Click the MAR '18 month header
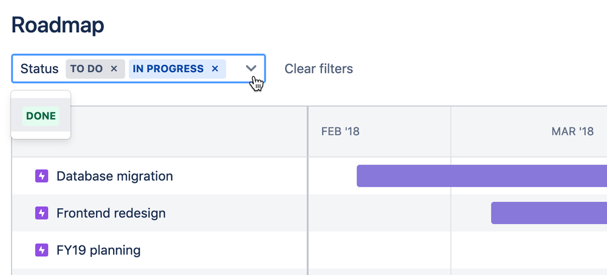 click(x=572, y=131)
